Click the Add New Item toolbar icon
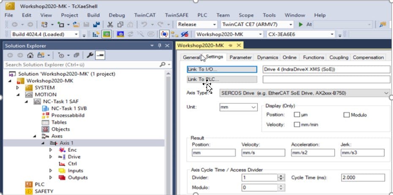Viewport: 393px width, 195px height. point(61,24)
